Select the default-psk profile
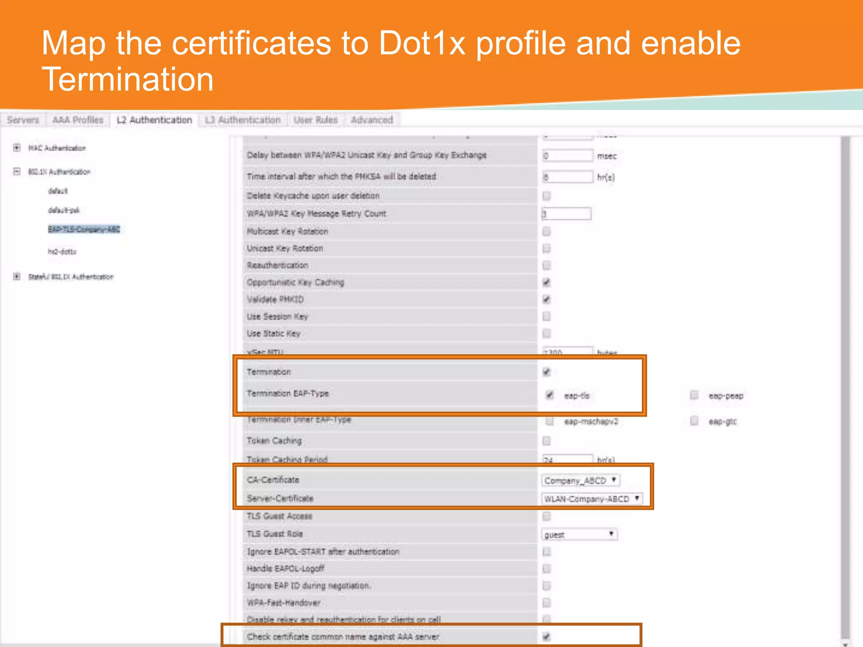 (x=64, y=210)
